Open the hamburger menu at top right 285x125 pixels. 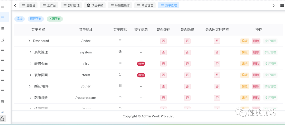pos(282,6)
